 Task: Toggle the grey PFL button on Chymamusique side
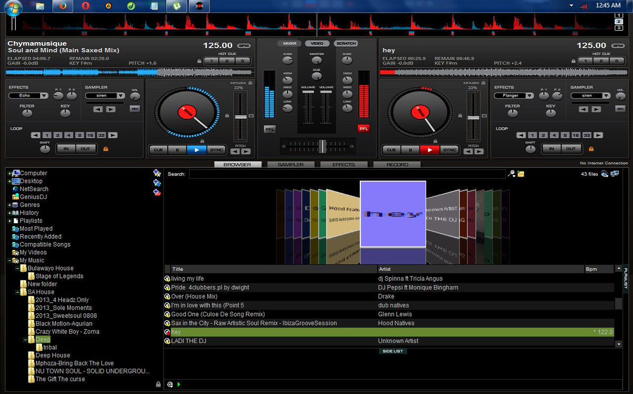pyautogui.click(x=269, y=129)
